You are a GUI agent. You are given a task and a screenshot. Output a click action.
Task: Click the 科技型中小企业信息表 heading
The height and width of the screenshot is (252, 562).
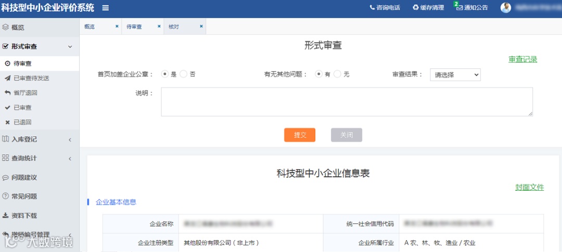coord(323,174)
